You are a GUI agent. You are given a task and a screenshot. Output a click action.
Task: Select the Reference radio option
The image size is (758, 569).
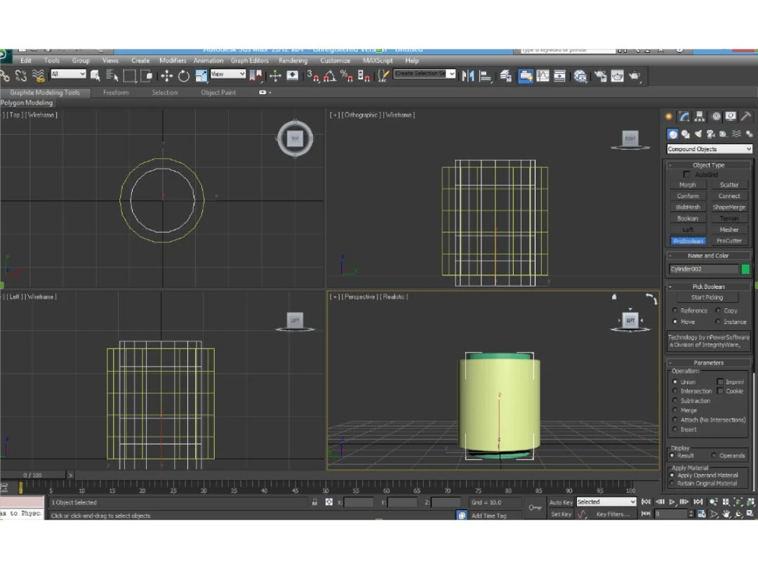click(675, 310)
